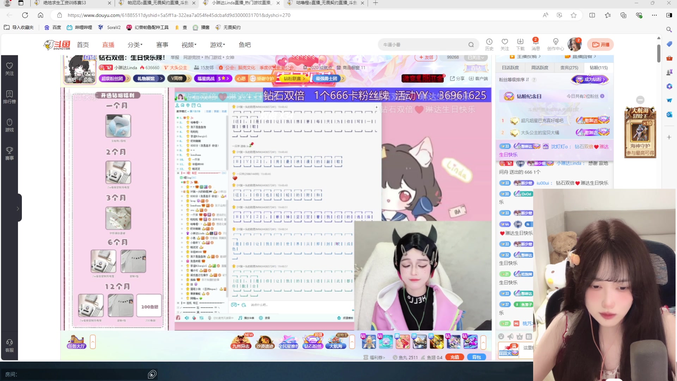Open 礼物展馆 link
Screen dimensions: 677x381
pos(149,78)
